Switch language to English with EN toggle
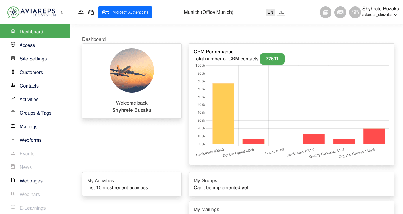Viewport: 403px width, 214px height. 270,12
